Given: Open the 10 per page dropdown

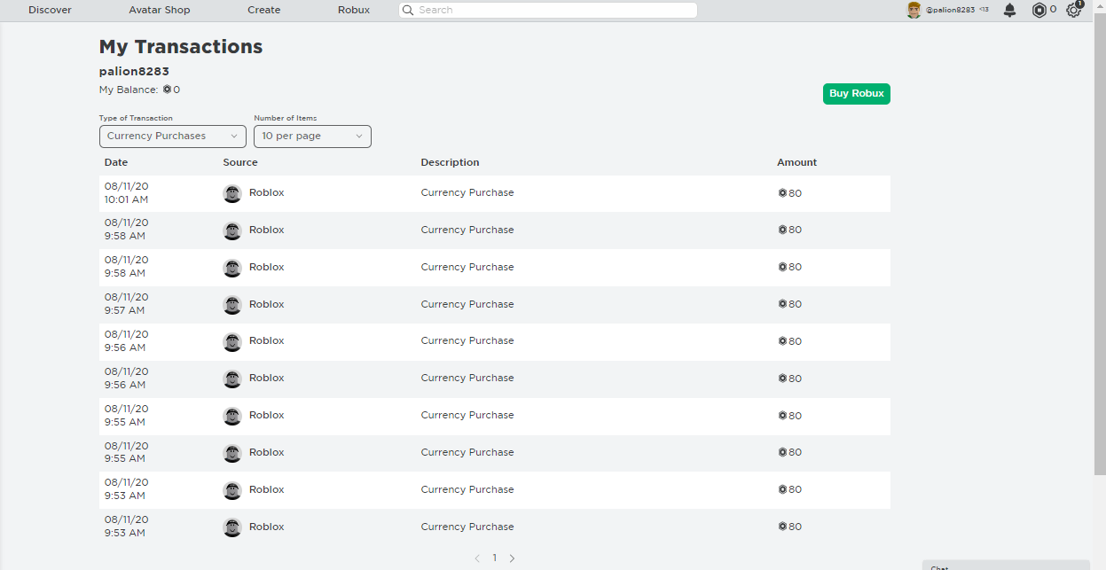Looking at the screenshot, I should [312, 137].
